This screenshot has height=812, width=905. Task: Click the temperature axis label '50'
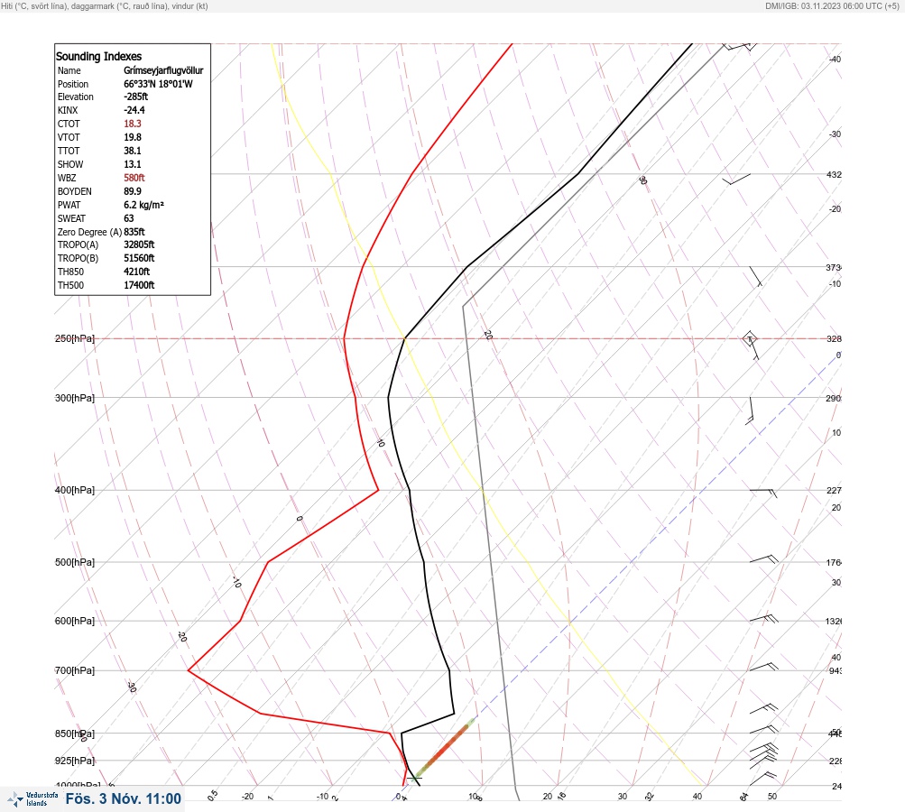[x=772, y=797]
